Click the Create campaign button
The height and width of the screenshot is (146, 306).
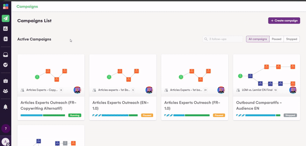[284, 20]
